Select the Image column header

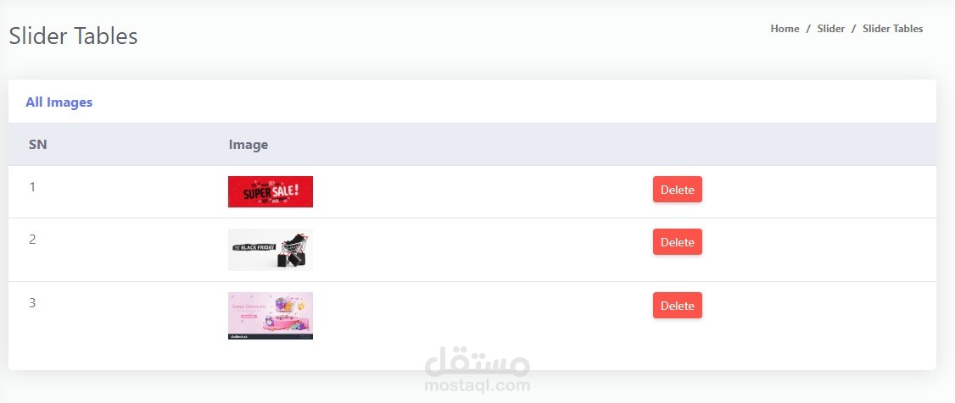[249, 145]
